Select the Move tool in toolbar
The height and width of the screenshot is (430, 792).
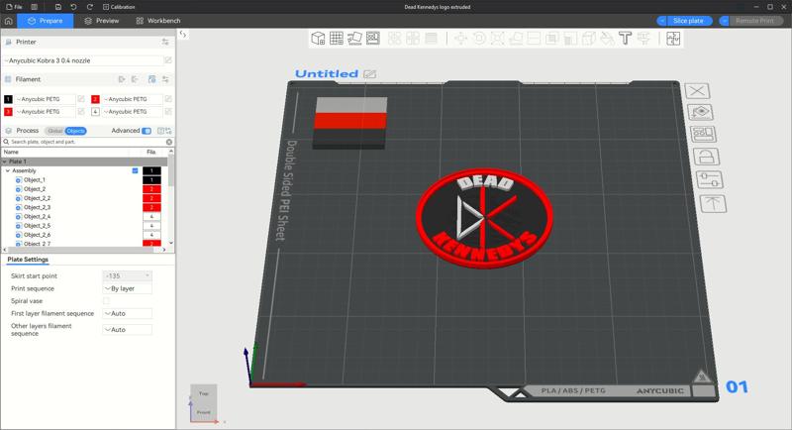460,39
